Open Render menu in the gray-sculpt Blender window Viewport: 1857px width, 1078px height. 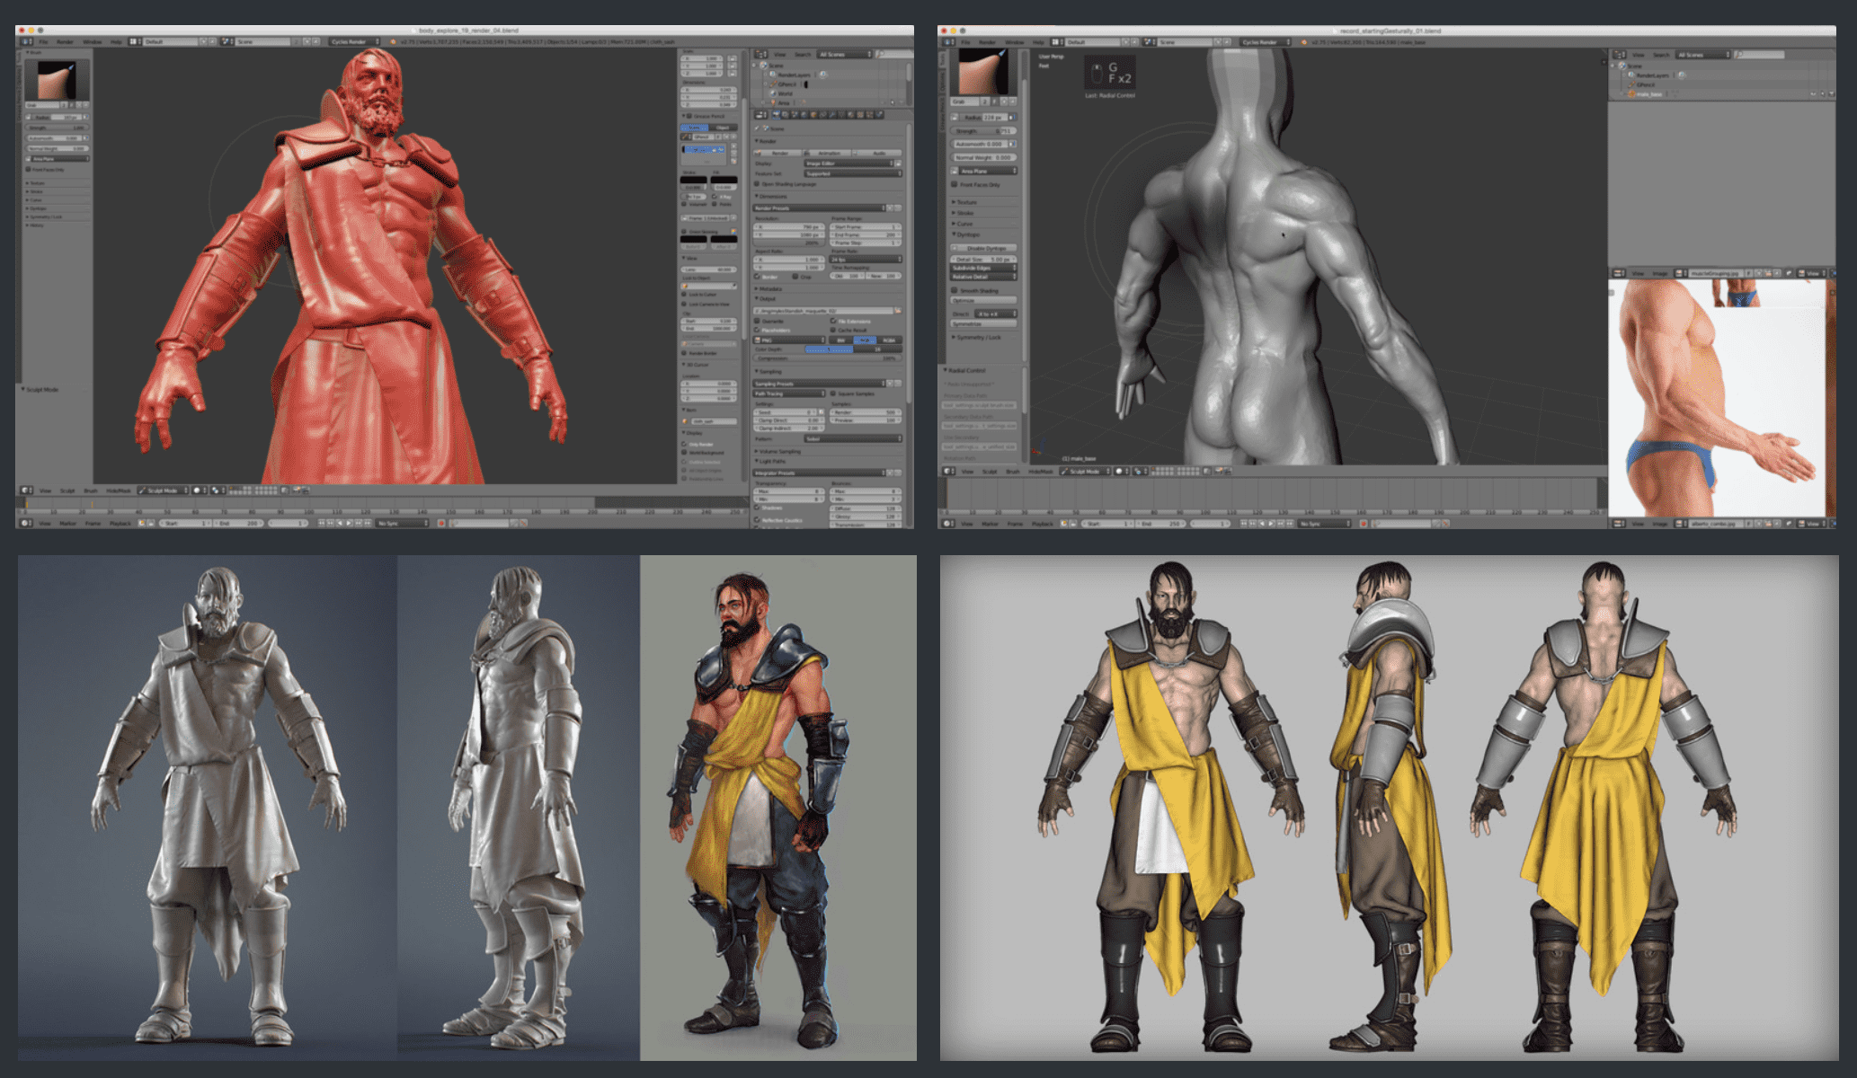[987, 42]
